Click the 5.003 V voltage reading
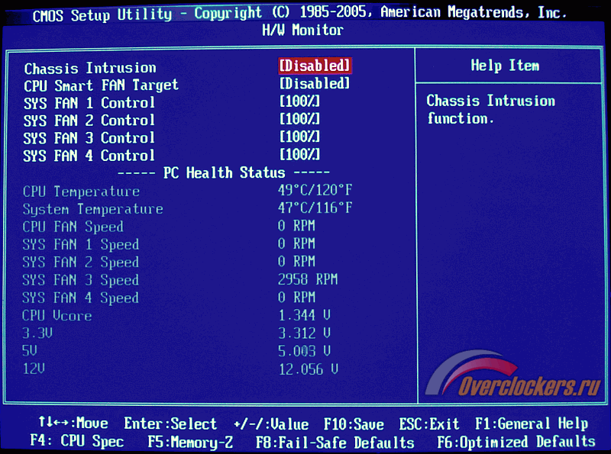Screen dimensions: 611x454 [304, 351]
